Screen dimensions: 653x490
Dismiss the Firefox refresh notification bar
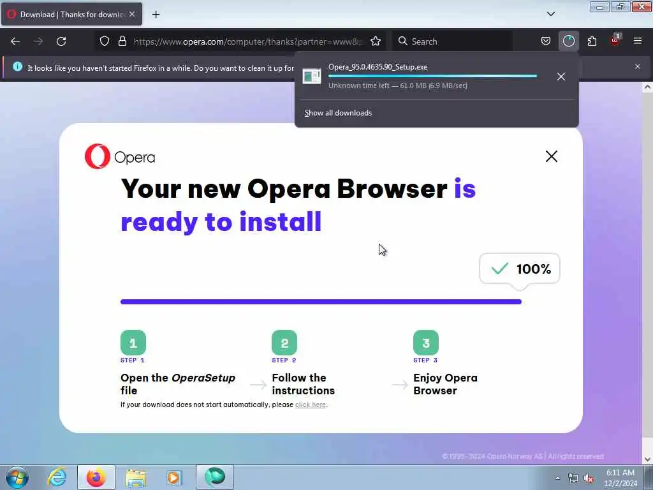pyautogui.click(x=638, y=66)
